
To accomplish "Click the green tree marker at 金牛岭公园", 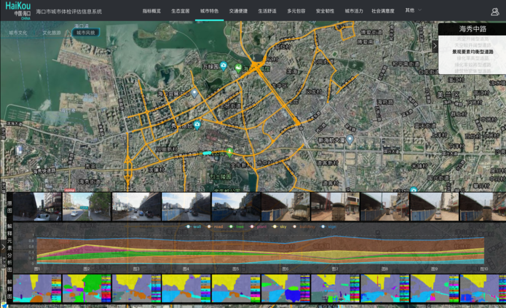I will click(x=230, y=152).
